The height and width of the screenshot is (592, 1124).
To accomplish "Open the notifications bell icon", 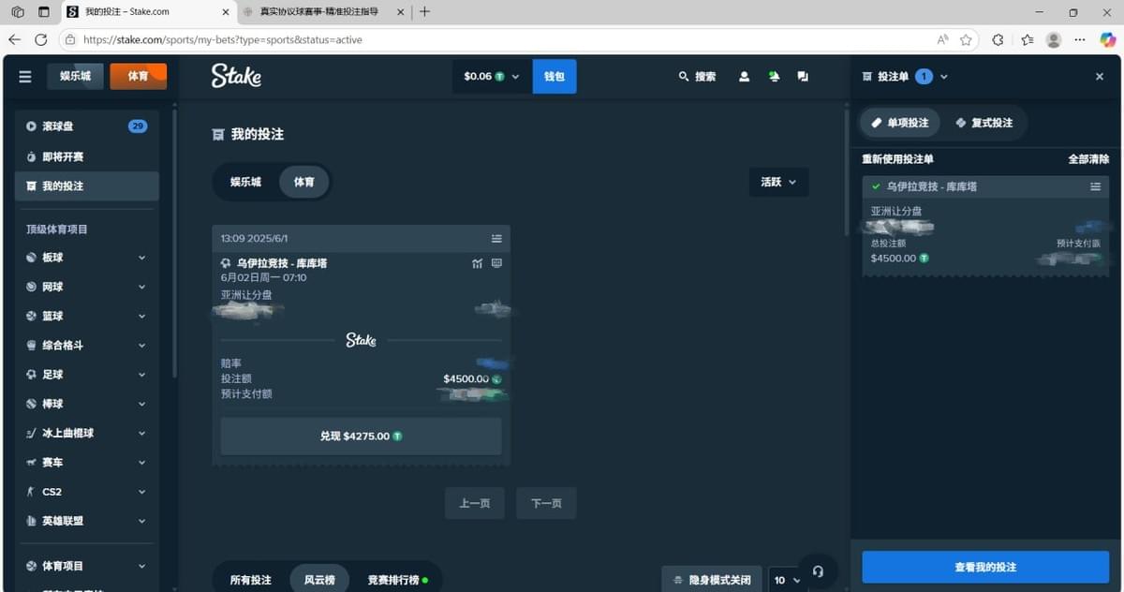I will [x=774, y=77].
